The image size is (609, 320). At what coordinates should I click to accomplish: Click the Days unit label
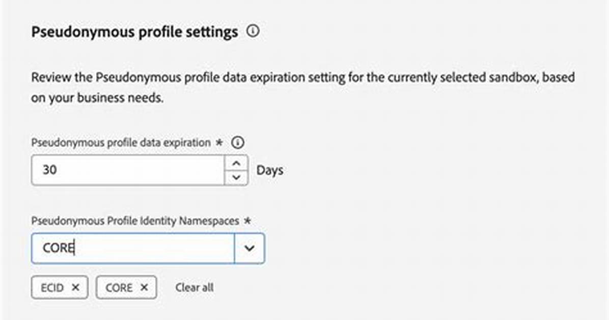(x=269, y=170)
